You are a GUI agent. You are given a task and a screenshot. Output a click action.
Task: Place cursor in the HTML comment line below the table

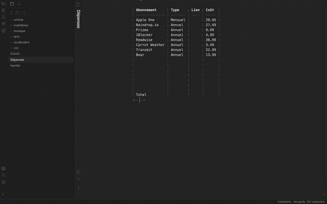139,100
